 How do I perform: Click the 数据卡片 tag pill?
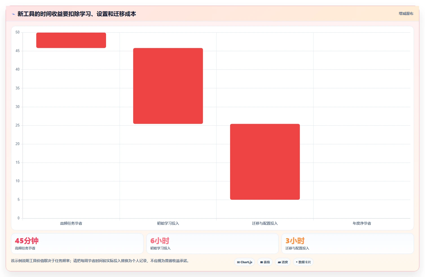click(x=303, y=262)
